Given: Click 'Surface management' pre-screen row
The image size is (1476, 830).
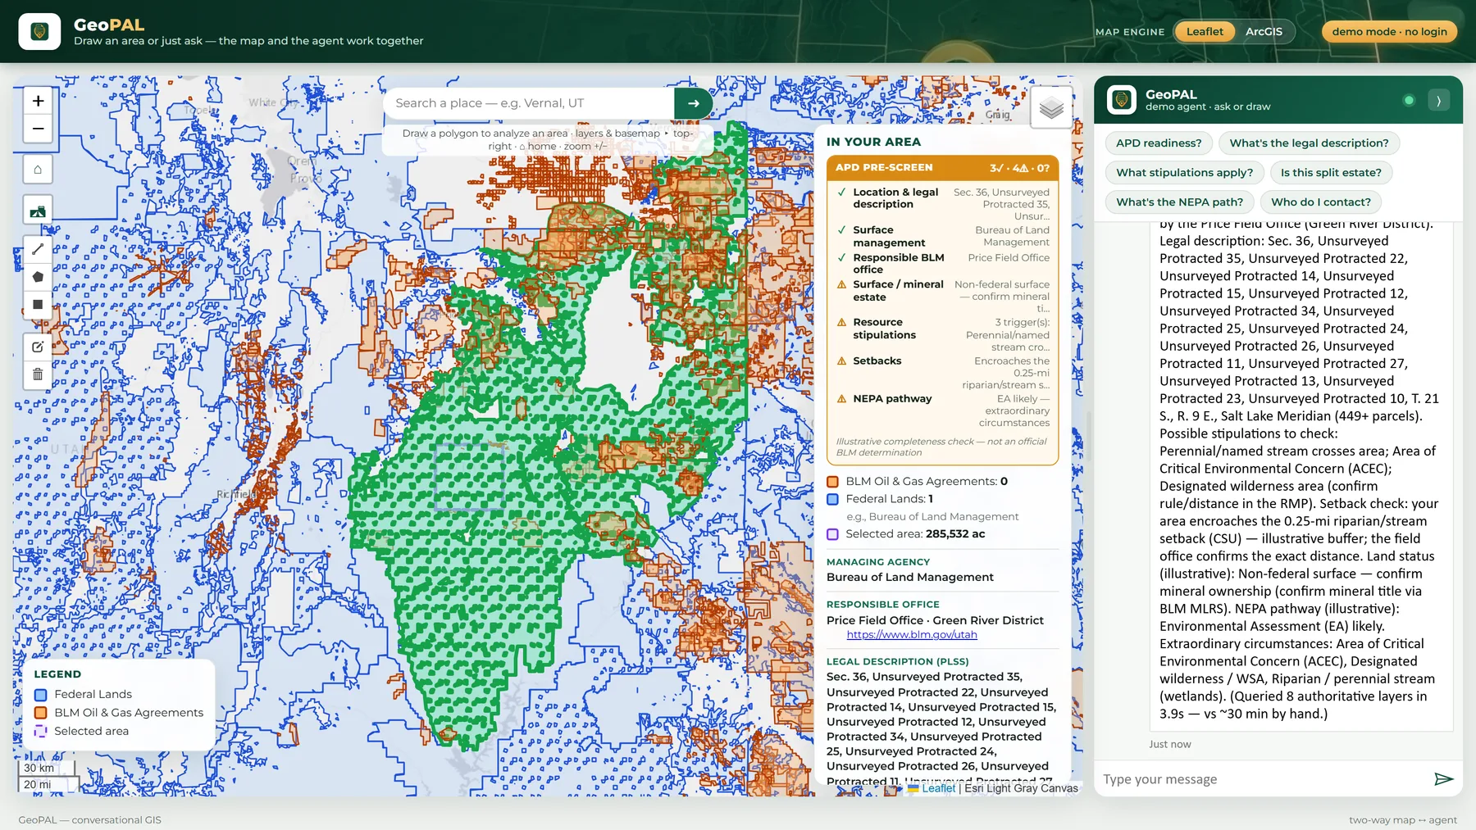Looking at the screenshot, I should point(942,237).
